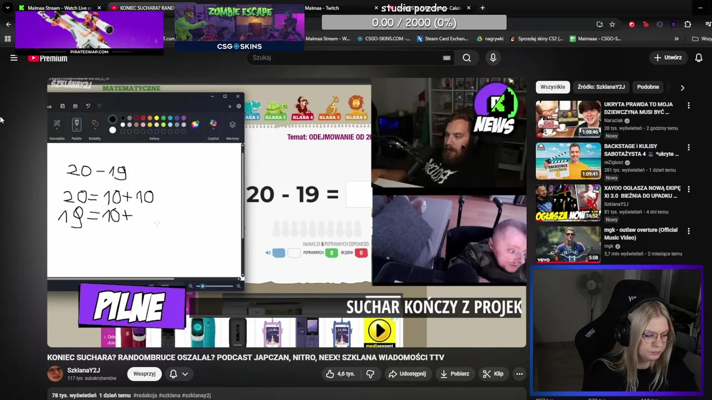
Task: Toggle sound speaker icon on math page
Action: pos(268,253)
